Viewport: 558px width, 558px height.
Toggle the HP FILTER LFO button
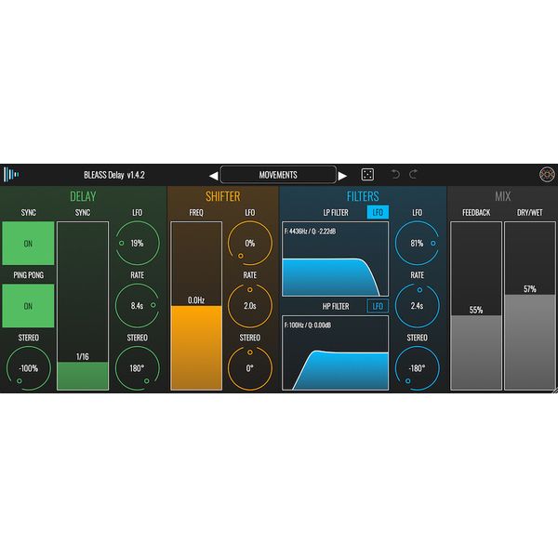[378, 306]
